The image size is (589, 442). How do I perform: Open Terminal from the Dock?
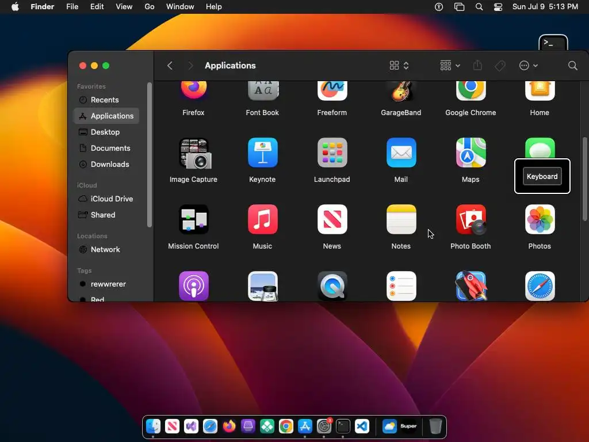coord(343,426)
